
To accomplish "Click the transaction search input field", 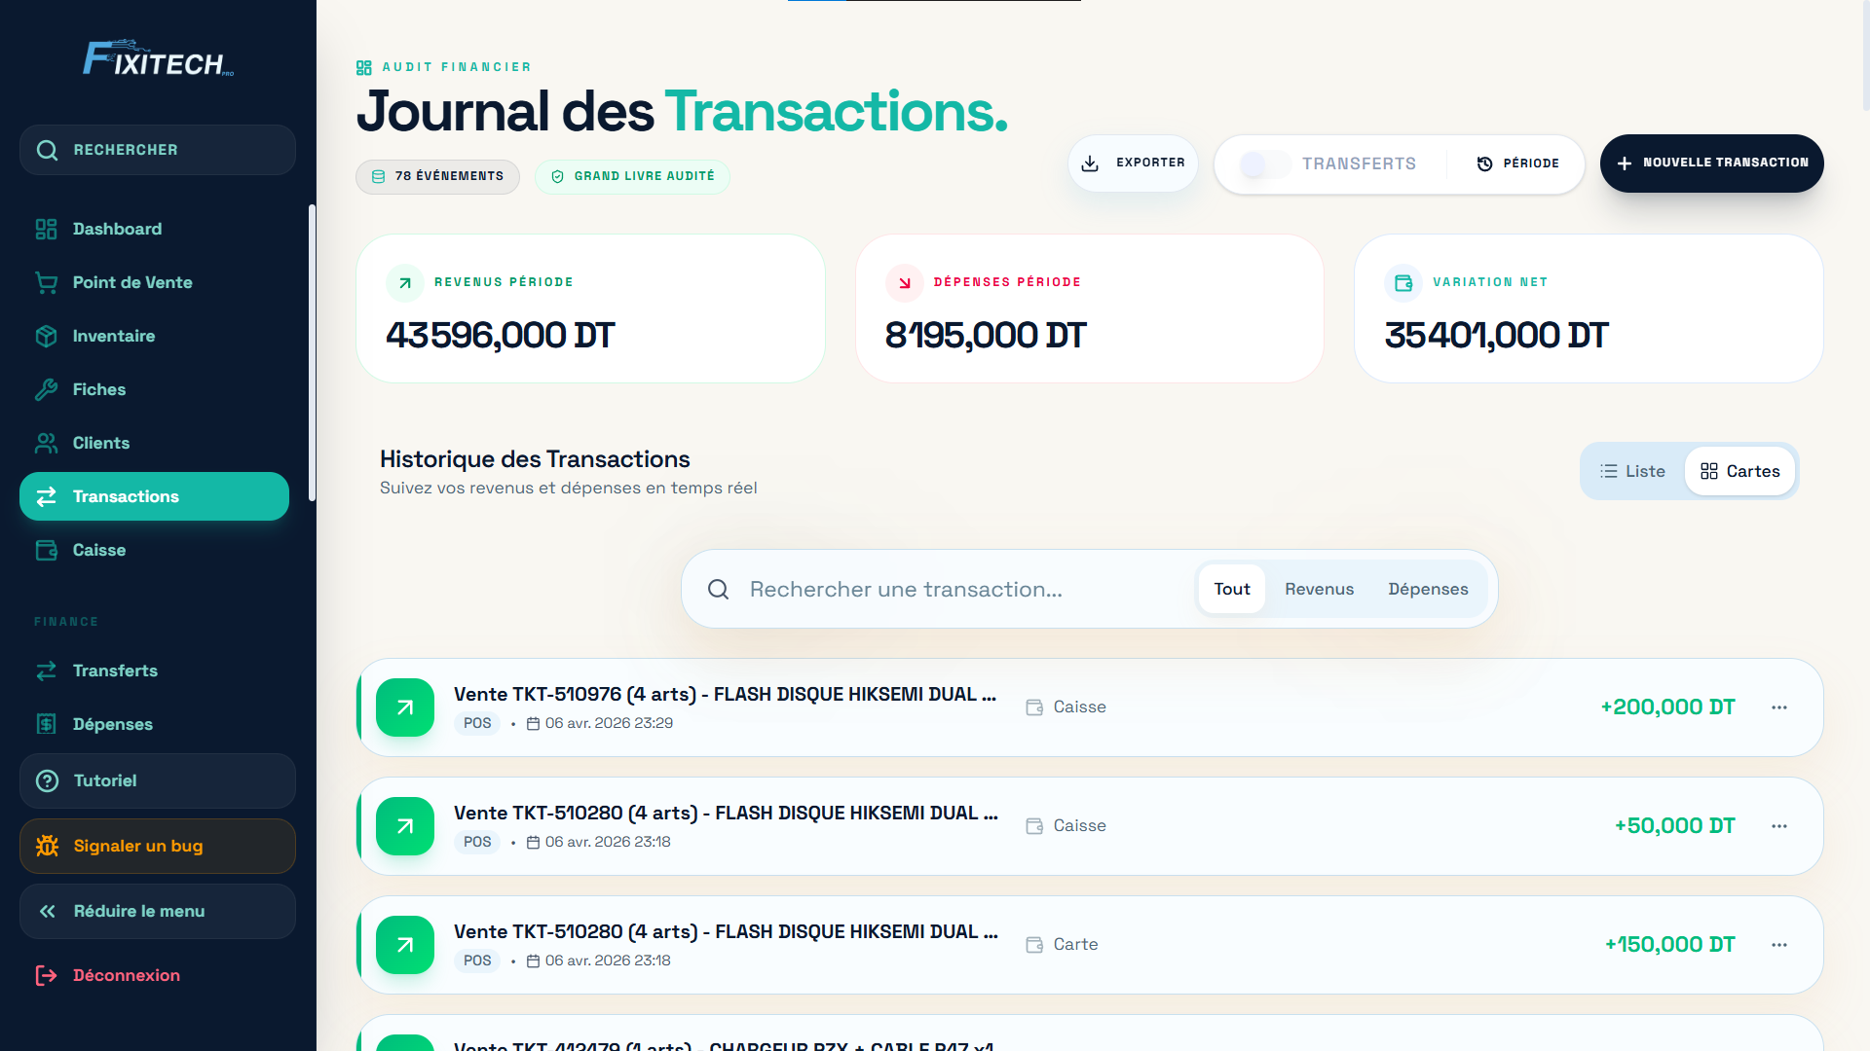I will (925, 589).
